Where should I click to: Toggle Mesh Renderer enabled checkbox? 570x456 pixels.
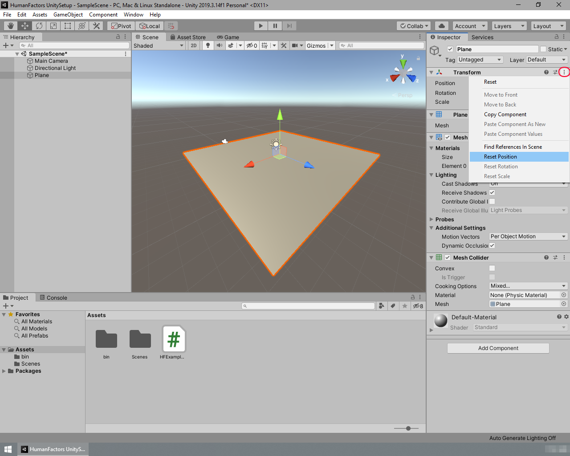pyautogui.click(x=448, y=137)
